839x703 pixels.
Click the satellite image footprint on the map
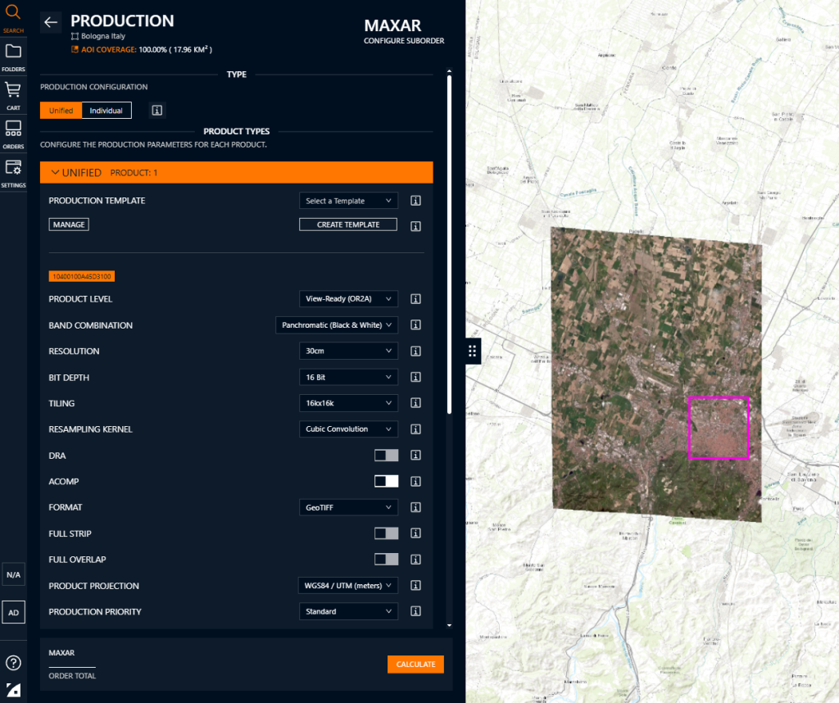tap(656, 374)
